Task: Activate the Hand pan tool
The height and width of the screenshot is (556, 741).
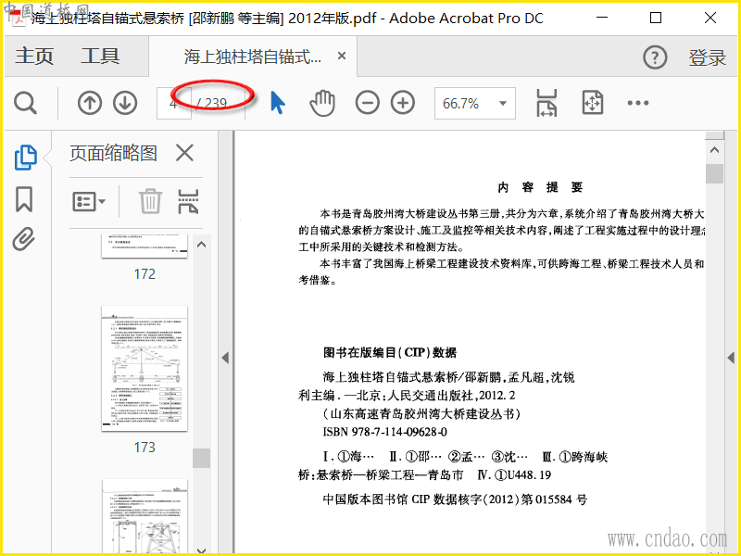Action: [x=322, y=103]
